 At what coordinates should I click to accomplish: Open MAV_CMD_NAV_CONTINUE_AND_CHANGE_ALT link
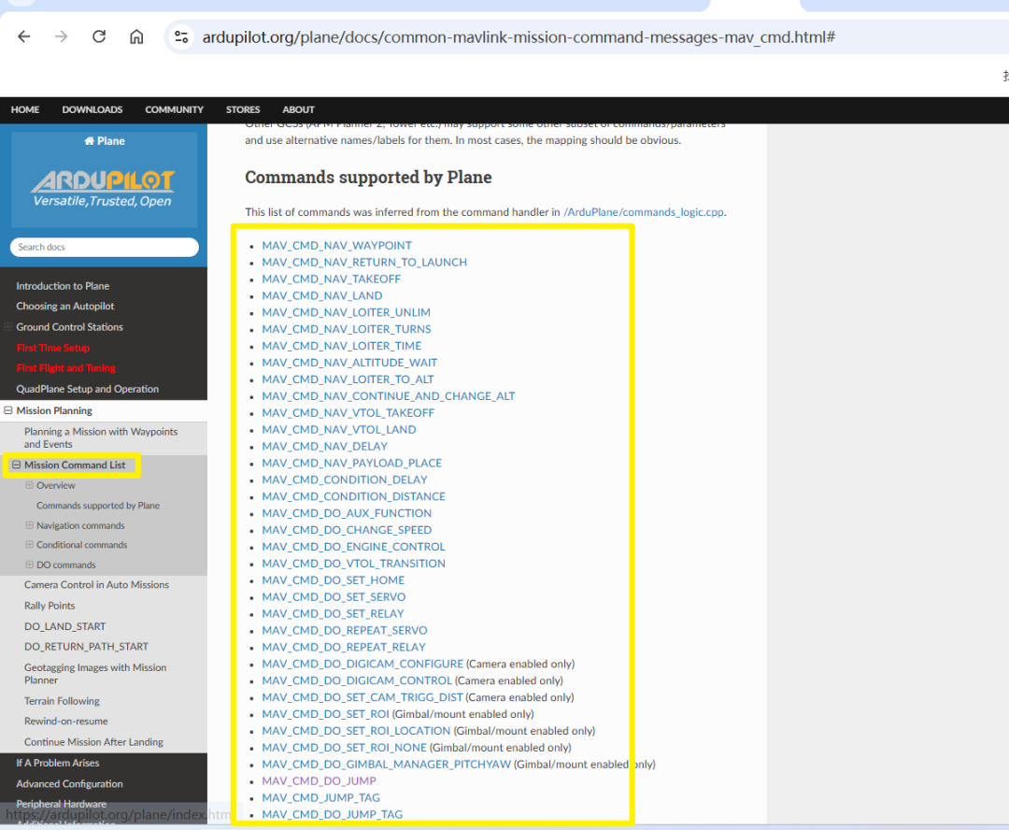(389, 396)
